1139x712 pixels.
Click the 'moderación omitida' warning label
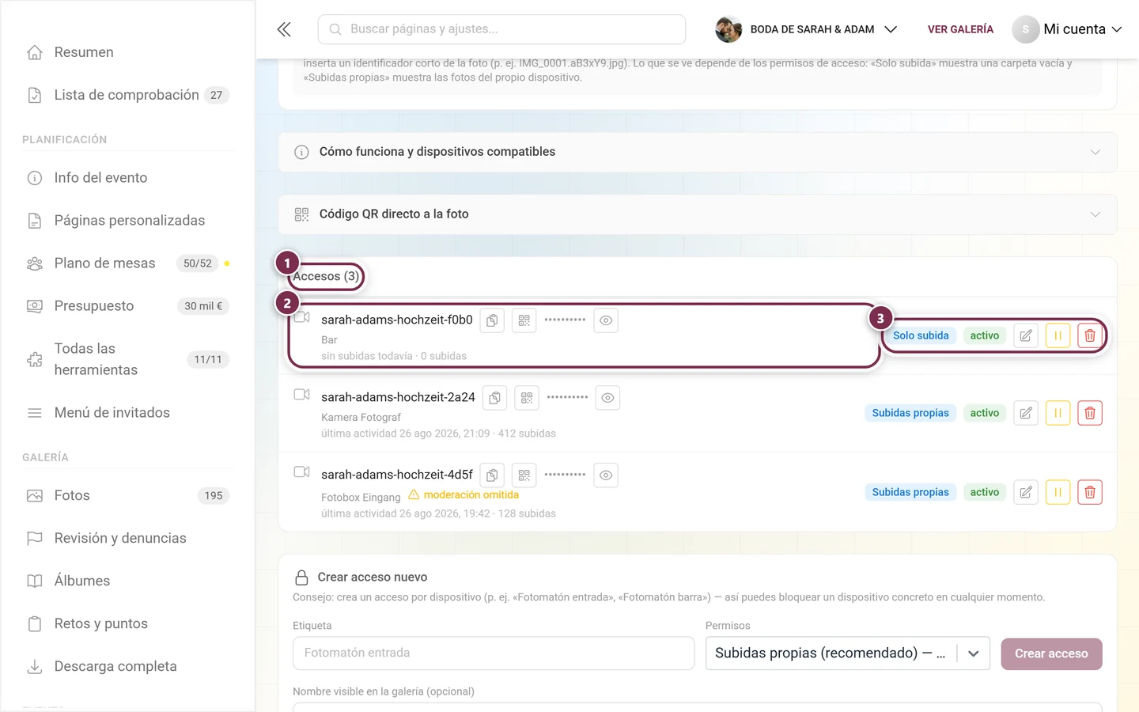click(x=464, y=495)
